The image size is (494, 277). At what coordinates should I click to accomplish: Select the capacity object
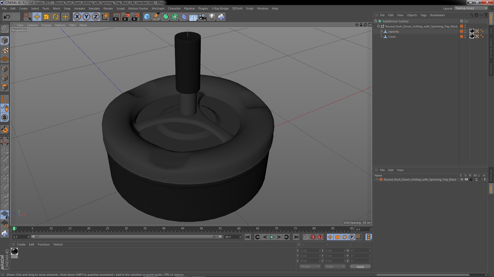pos(393,32)
